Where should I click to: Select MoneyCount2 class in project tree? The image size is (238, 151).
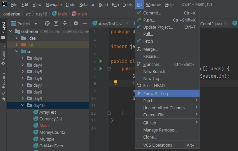tap(52, 132)
